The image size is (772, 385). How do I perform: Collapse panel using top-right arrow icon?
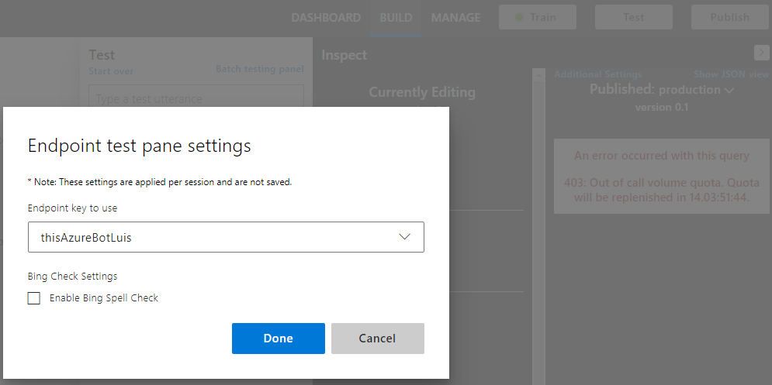tap(762, 53)
